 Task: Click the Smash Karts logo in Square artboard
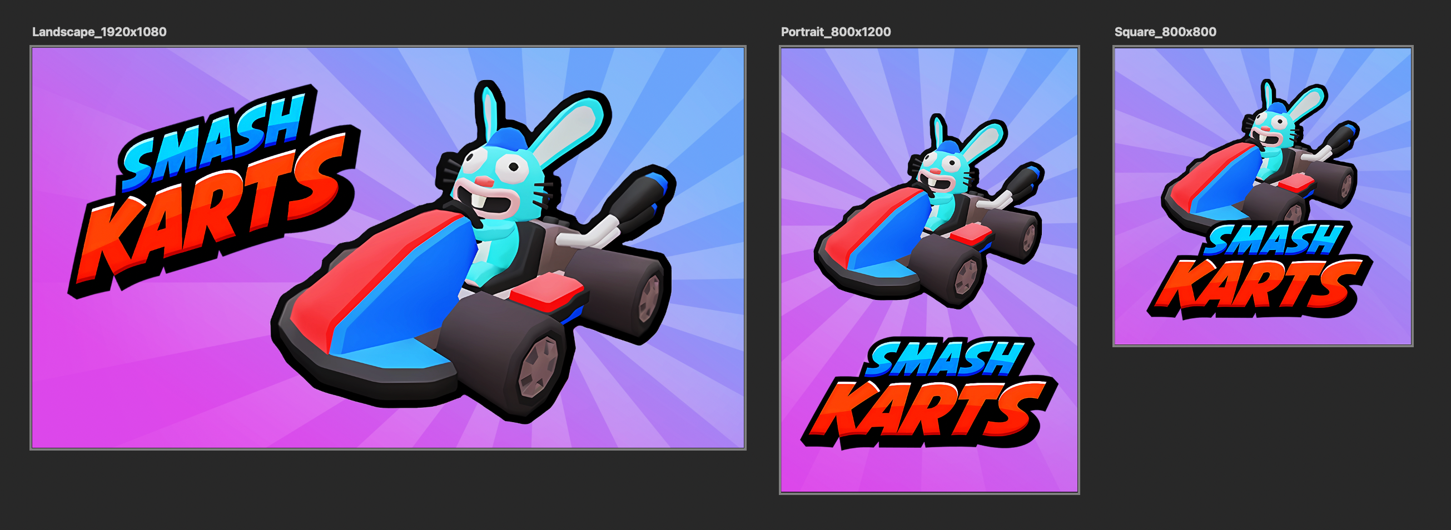pos(1261,270)
